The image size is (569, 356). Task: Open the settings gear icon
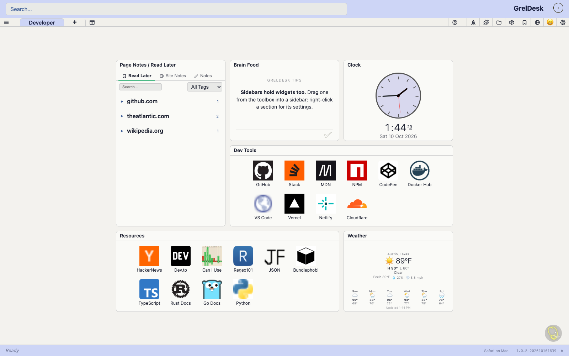coord(563,22)
